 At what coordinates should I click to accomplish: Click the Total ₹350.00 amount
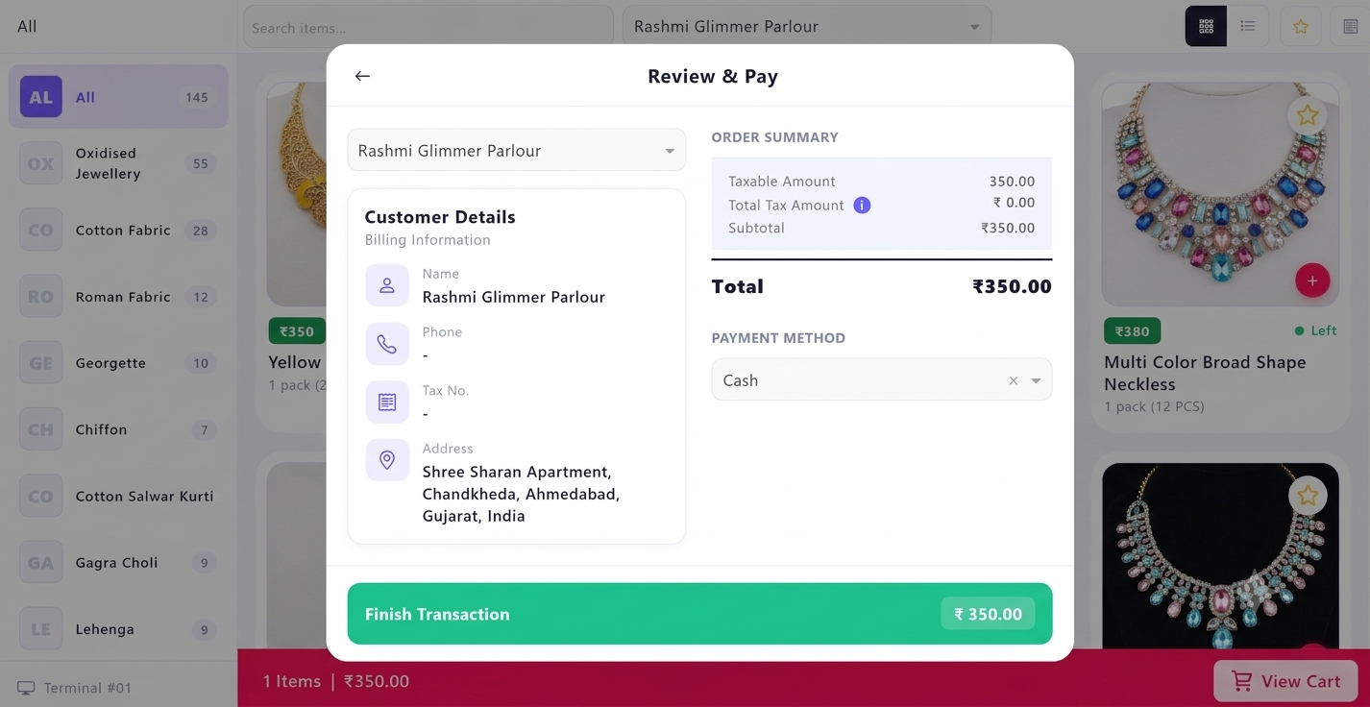pos(1013,286)
